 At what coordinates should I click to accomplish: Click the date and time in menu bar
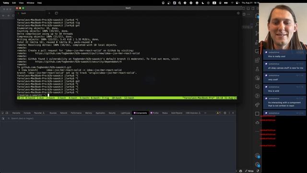[x=250, y=3]
